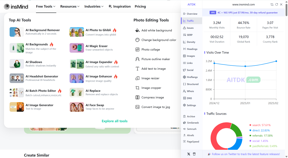Open the Social tab in AITDK sidebar

(x=191, y=70)
